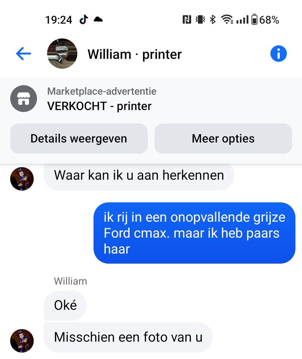This screenshot has width=302, height=359.
Task: Open Meer opties button
Action: pos(223,138)
